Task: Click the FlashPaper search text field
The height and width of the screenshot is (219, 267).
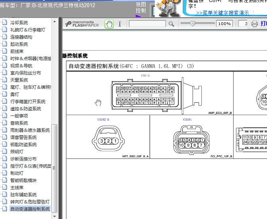Action: [147, 23]
